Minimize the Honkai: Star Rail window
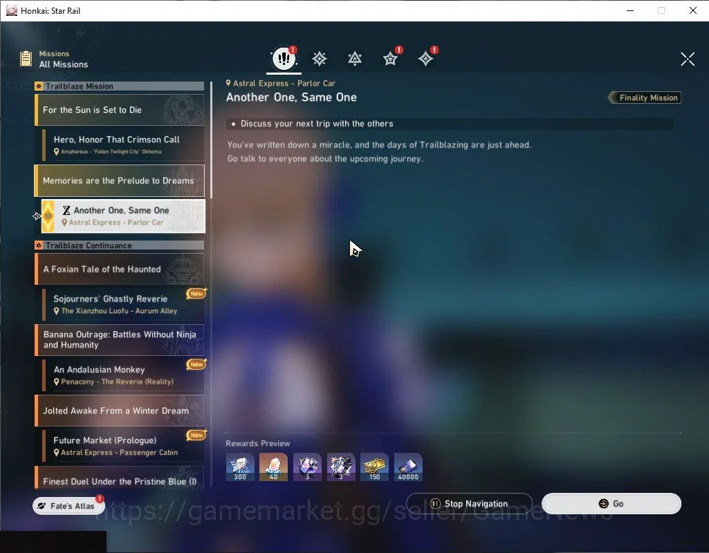This screenshot has width=709, height=553. click(630, 10)
